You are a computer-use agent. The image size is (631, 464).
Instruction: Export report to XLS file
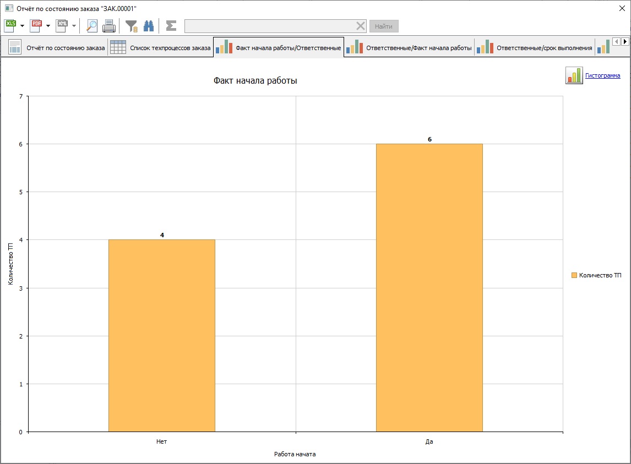click(x=10, y=25)
